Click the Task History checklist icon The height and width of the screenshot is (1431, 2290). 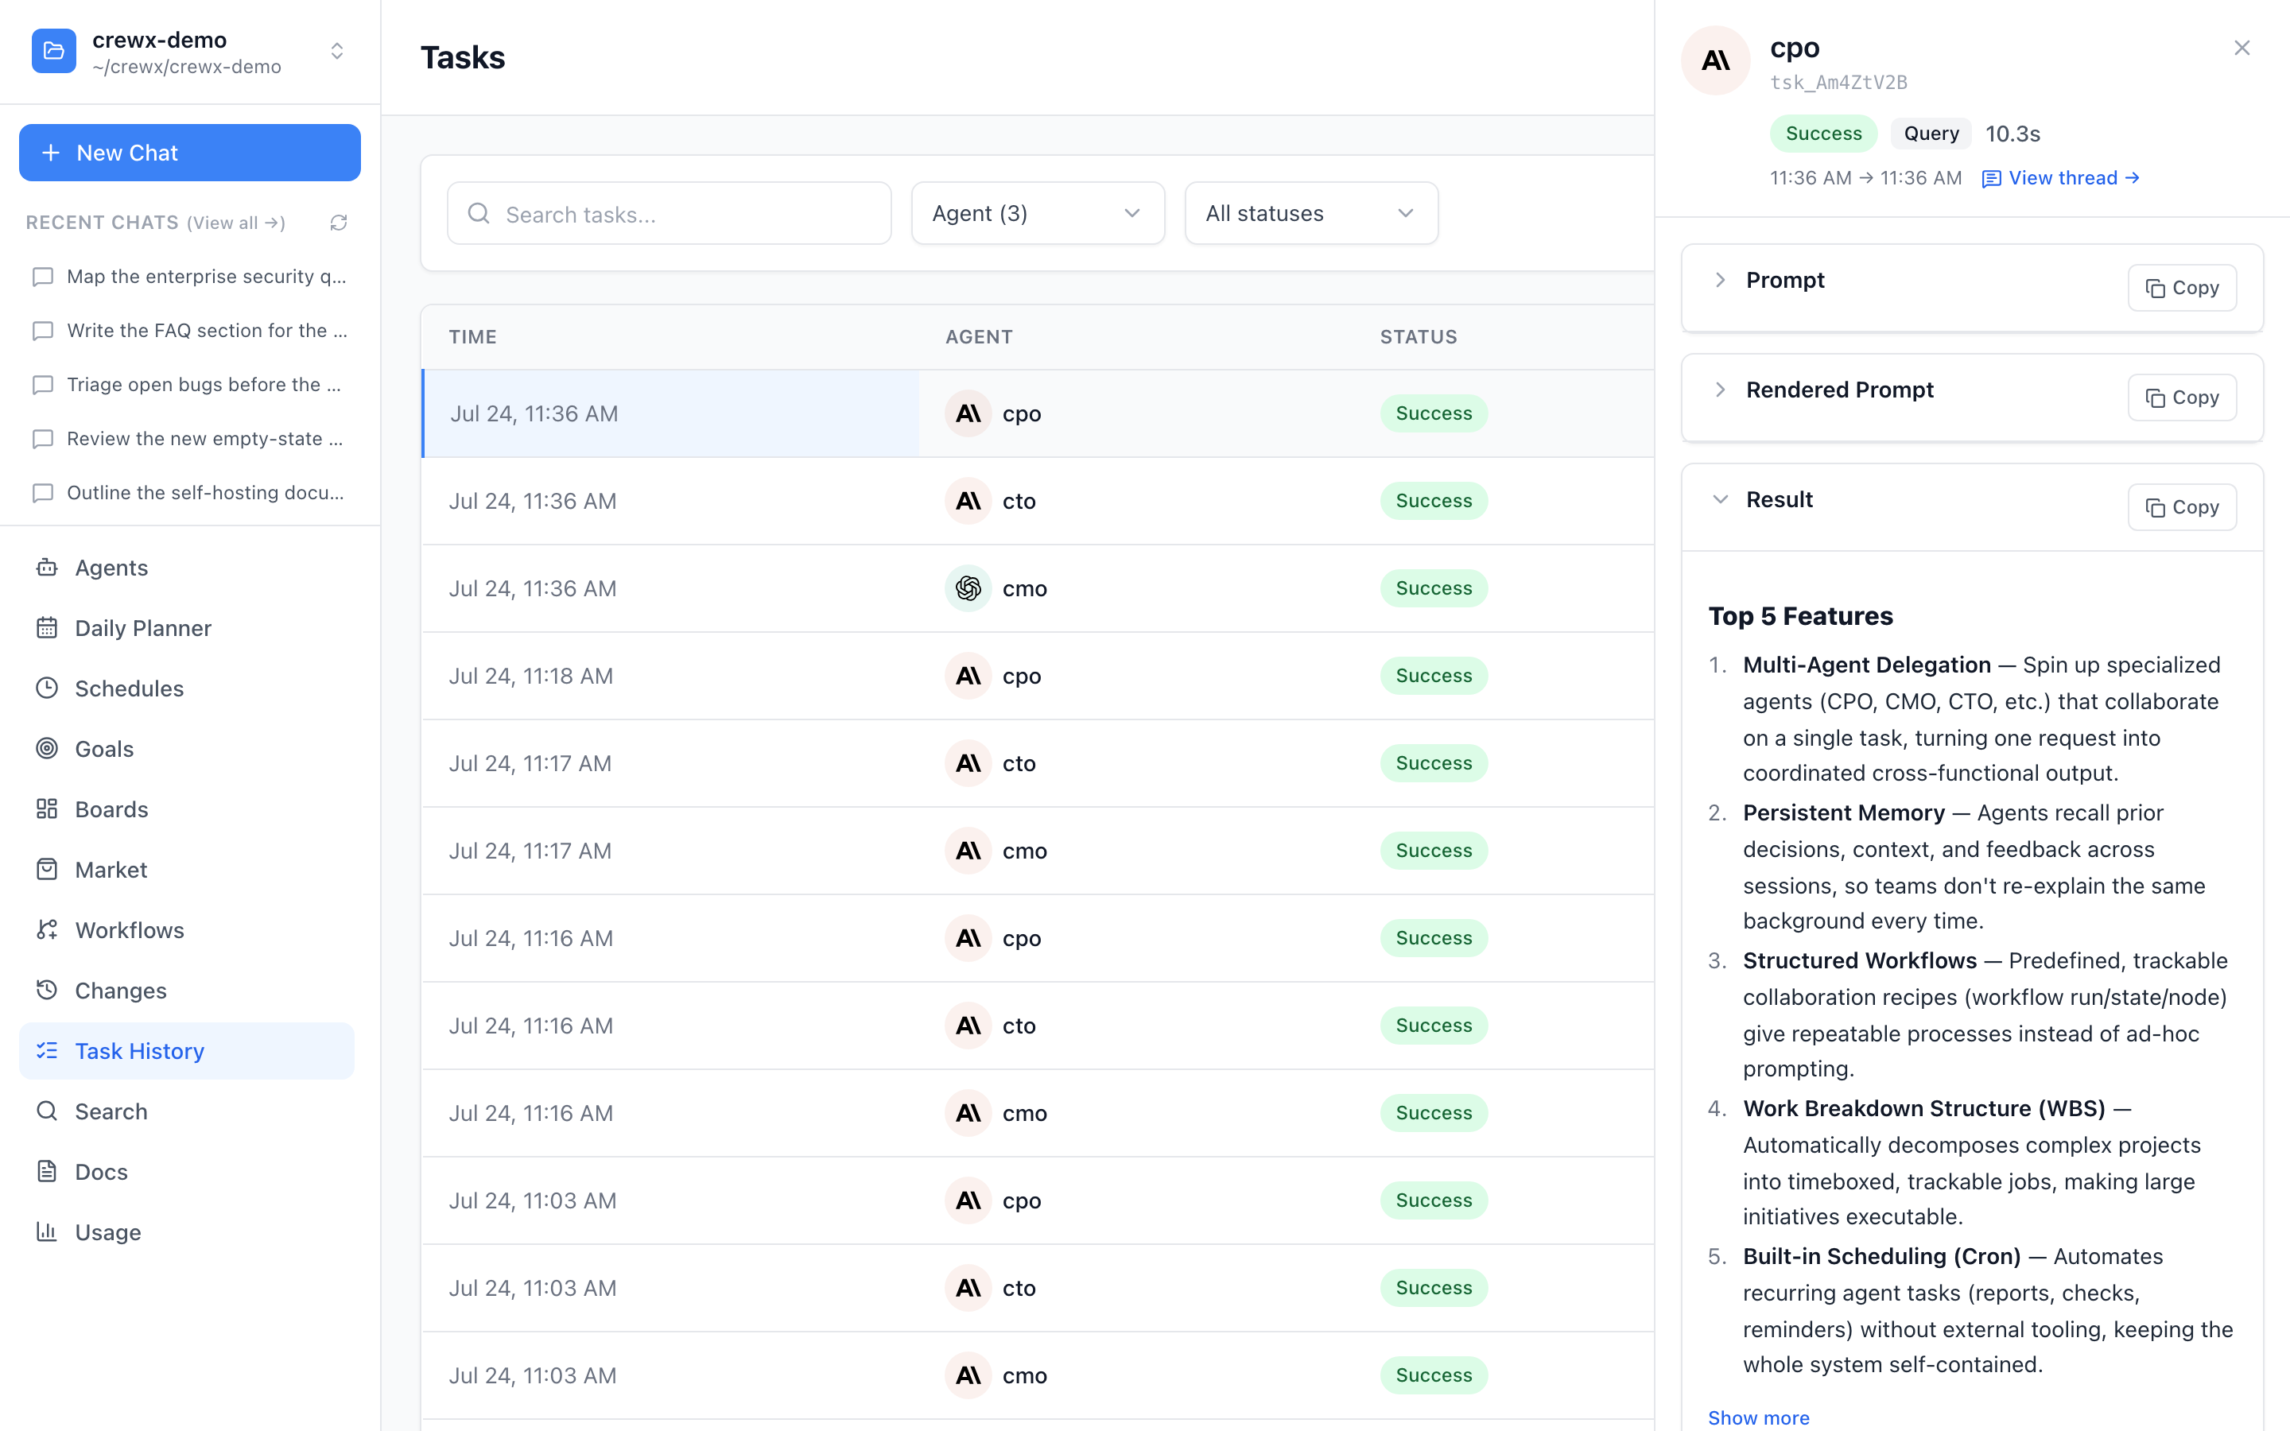click(x=46, y=1050)
